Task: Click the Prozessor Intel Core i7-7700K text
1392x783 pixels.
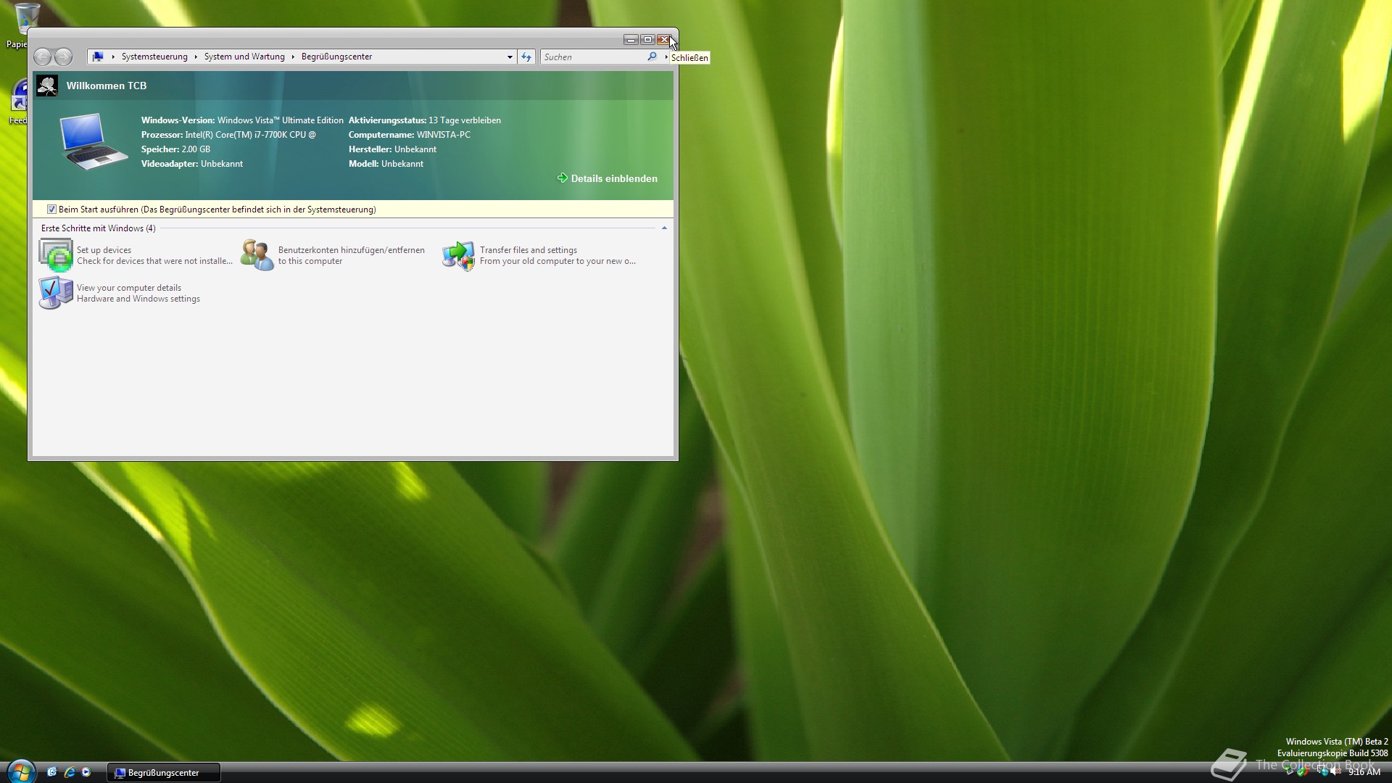Action: click(228, 135)
